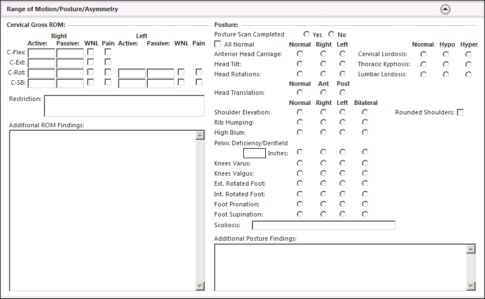The height and width of the screenshot is (299, 485).
Task: Collapse the Range of Motion/Posture/Asymmetry section
Action: point(445,10)
